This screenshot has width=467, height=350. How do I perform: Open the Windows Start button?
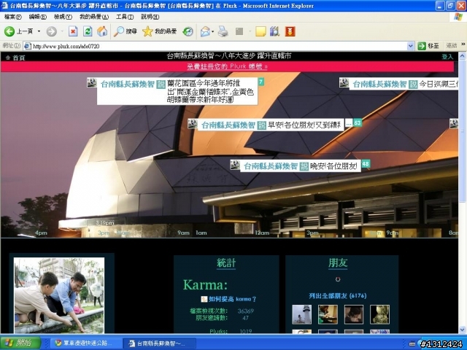click(20, 343)
